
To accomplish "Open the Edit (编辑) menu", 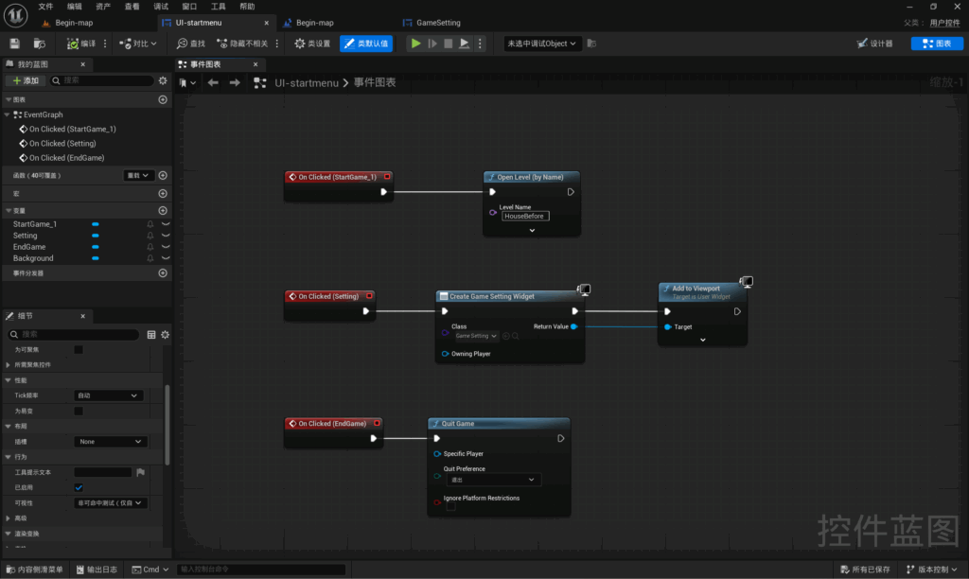I will 74,7.
